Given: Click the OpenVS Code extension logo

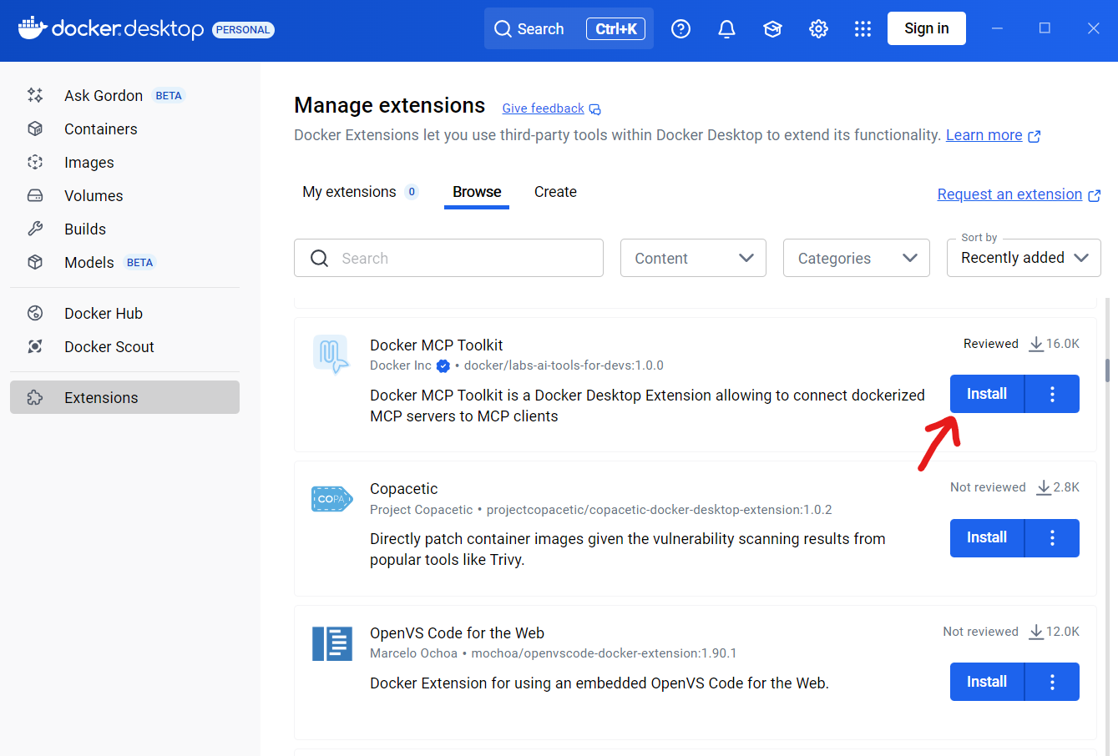Looking at the screenshot, I should (332, 643).
